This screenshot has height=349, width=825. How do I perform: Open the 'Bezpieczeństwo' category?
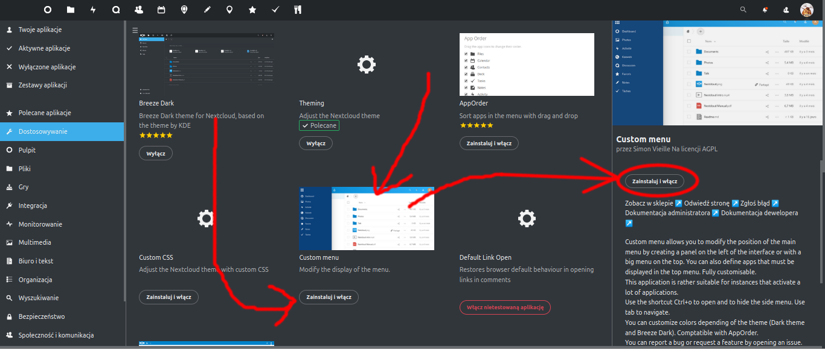pos(62,316)
